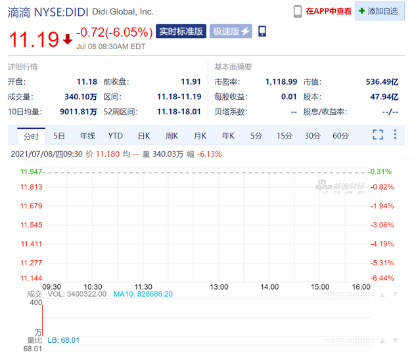Open the 月K chart tab
The image size is (414, 354).
point(200,136)
